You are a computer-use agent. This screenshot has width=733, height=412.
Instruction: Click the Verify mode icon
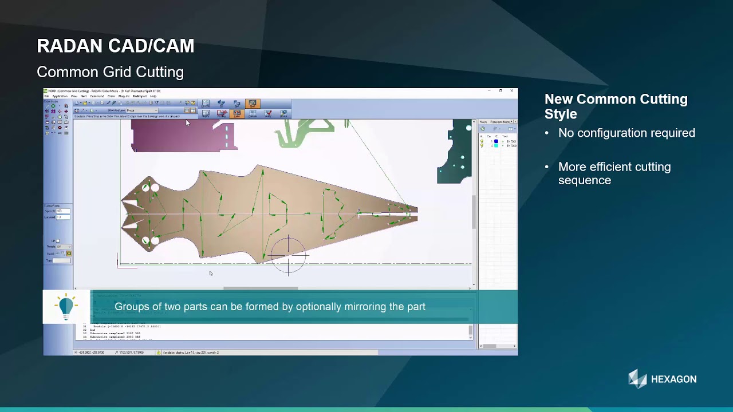click(x=268, y=114)
